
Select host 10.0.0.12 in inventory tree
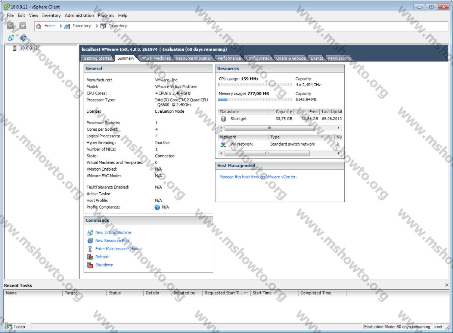coord(29,48)
